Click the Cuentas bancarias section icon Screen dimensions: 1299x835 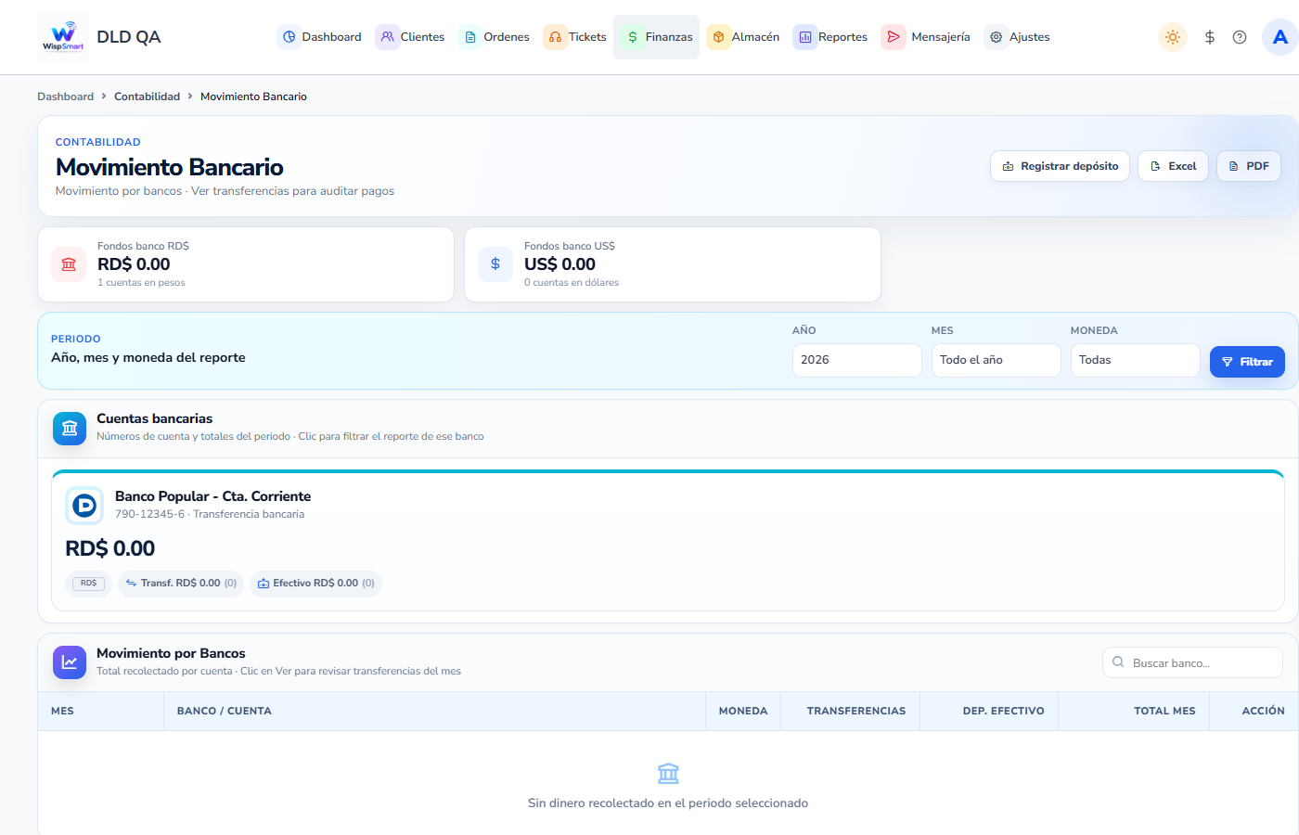[70, 429]
